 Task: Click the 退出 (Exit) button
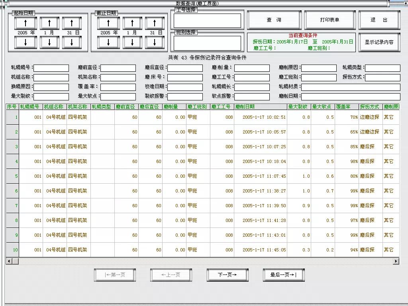379,20
